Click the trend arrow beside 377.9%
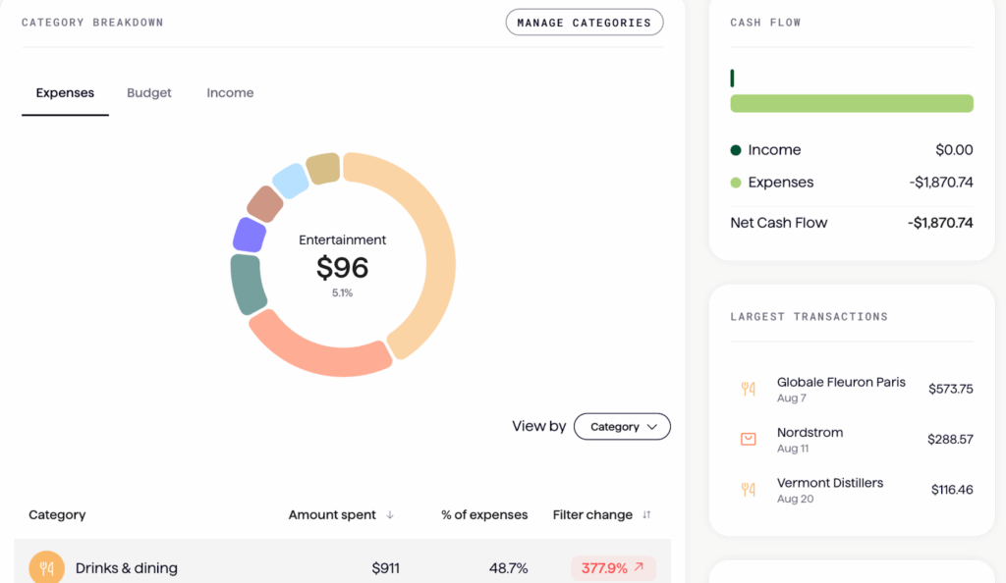The height and width of the screenshot is (583, 1006). pyautogui.click(x=640, y=567)
